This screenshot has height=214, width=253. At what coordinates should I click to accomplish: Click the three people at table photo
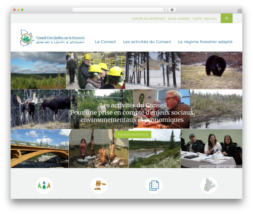pyautogui.click(x=212, y=148)
